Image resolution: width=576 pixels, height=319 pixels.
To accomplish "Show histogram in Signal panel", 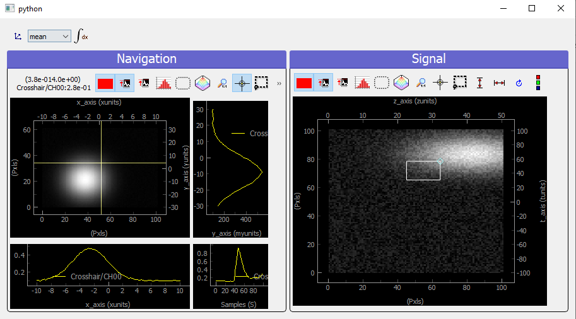I will (362, 83).
